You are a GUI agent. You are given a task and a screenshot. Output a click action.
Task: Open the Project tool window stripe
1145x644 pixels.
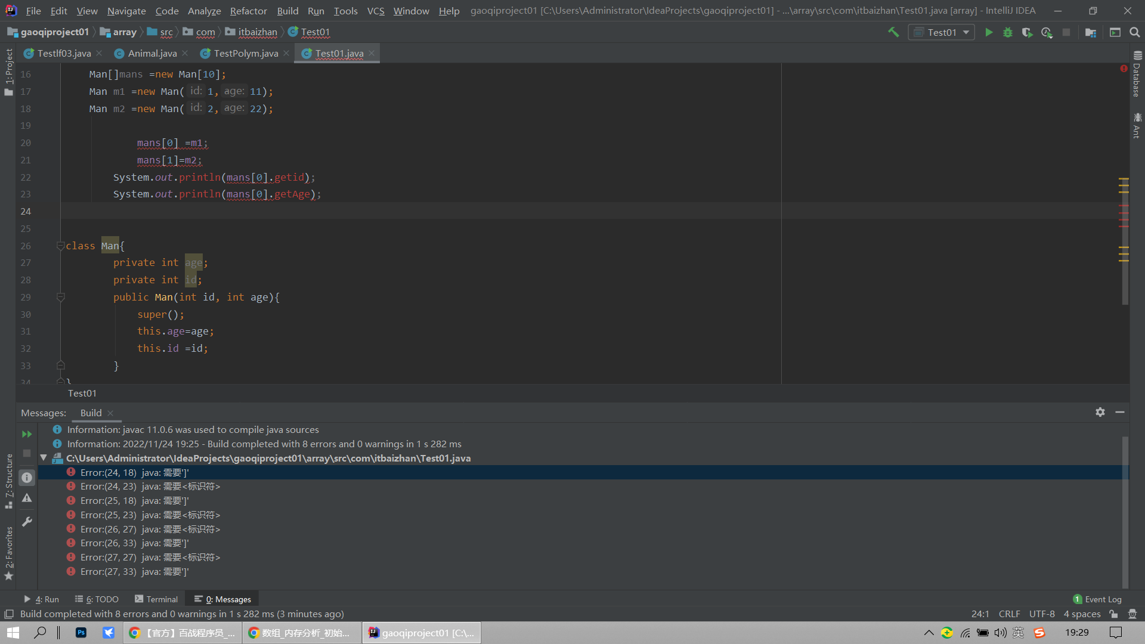click(8, 72)
